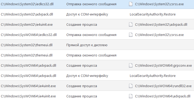Select the System32\iedkcs32.dll source path
194x100 pixels.
27,4
